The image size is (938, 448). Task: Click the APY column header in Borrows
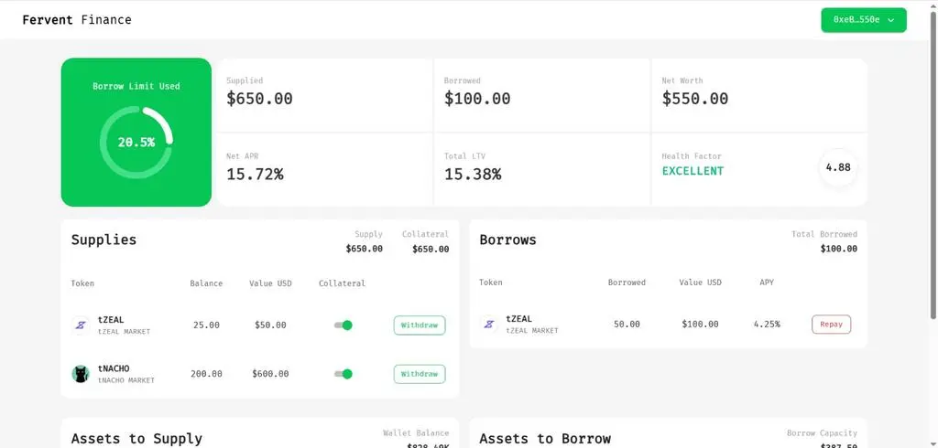pos(767,282)
